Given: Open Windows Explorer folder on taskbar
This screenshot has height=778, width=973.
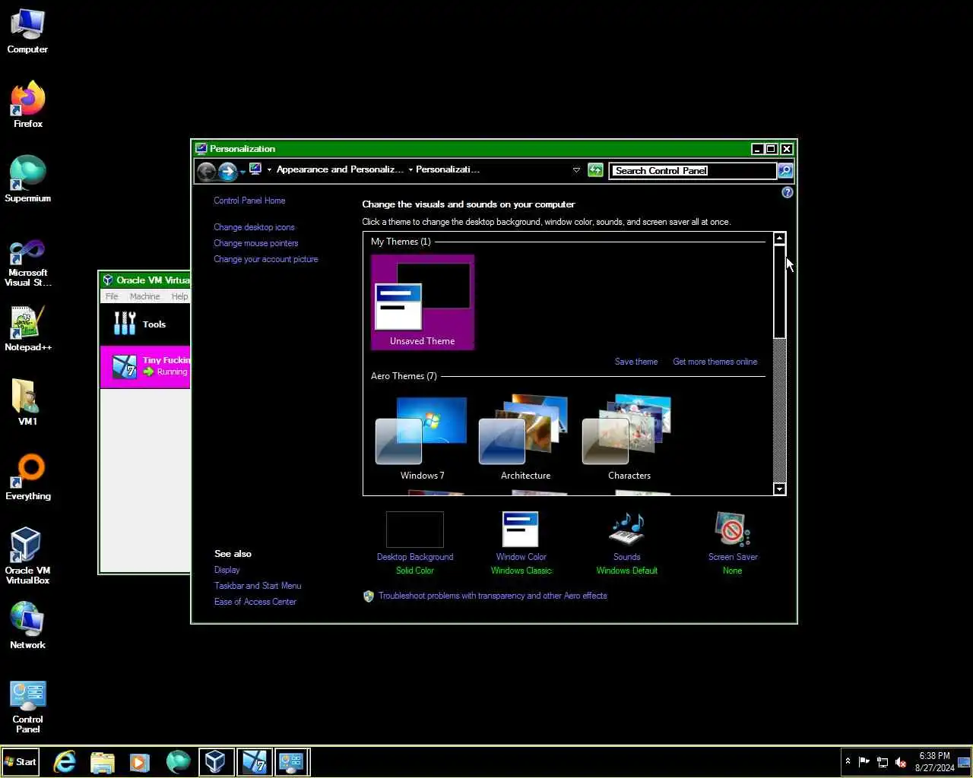Looking at the screenshot, I should (102, 762).
